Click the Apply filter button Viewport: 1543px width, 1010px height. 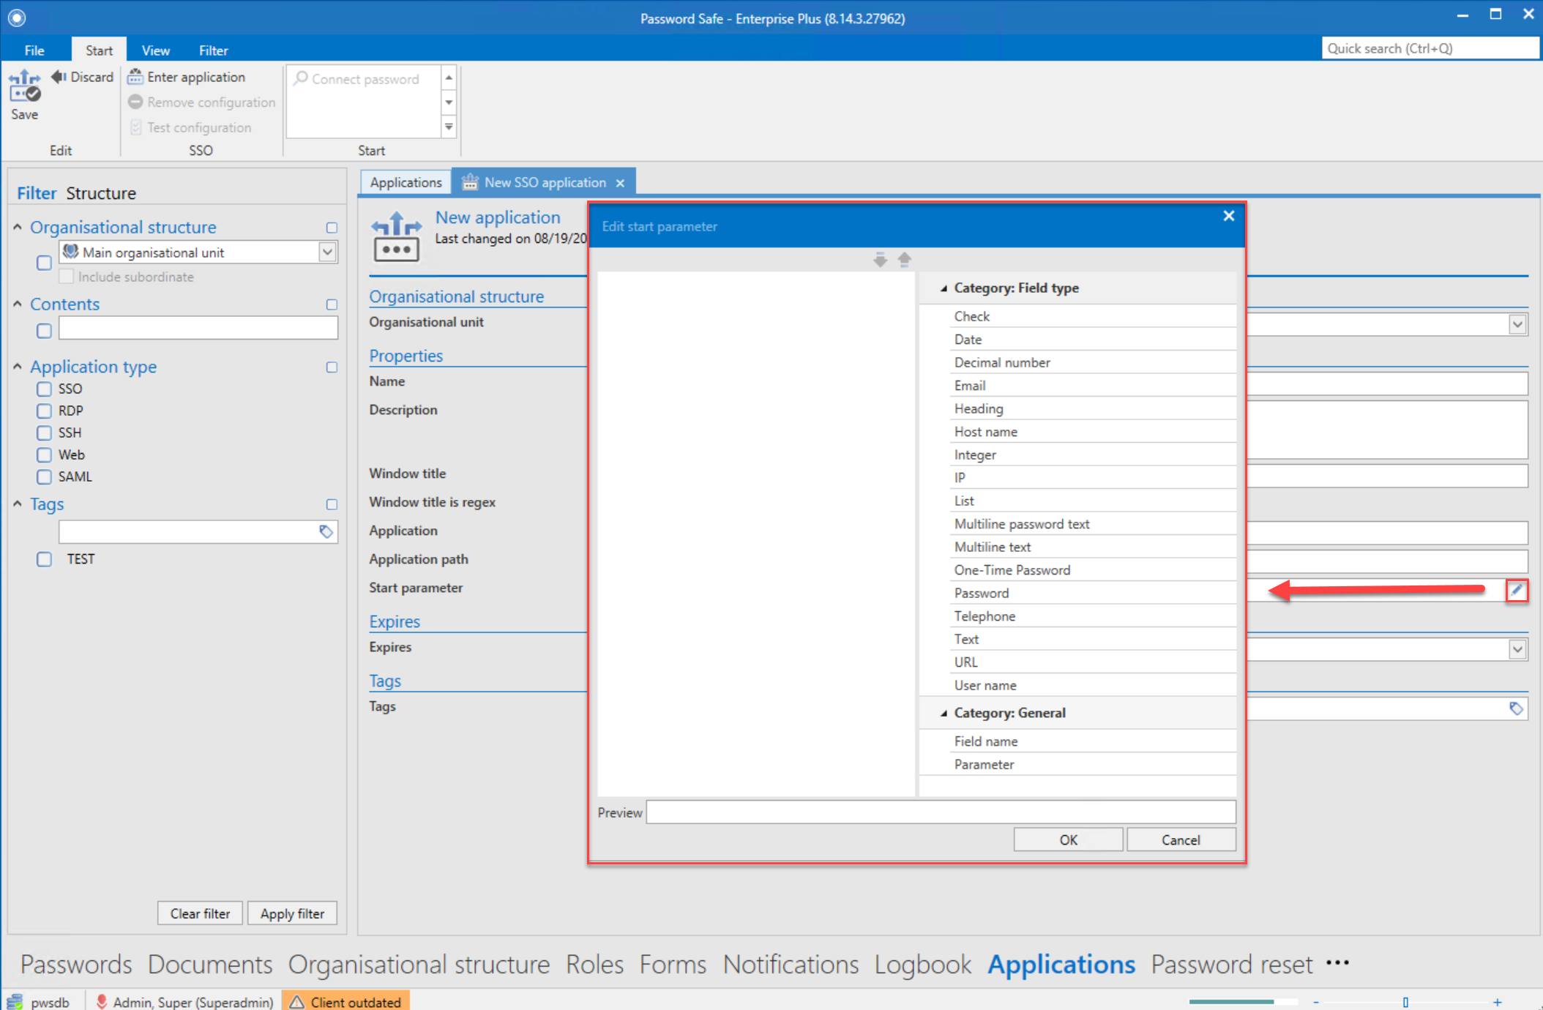pos(292,913)
